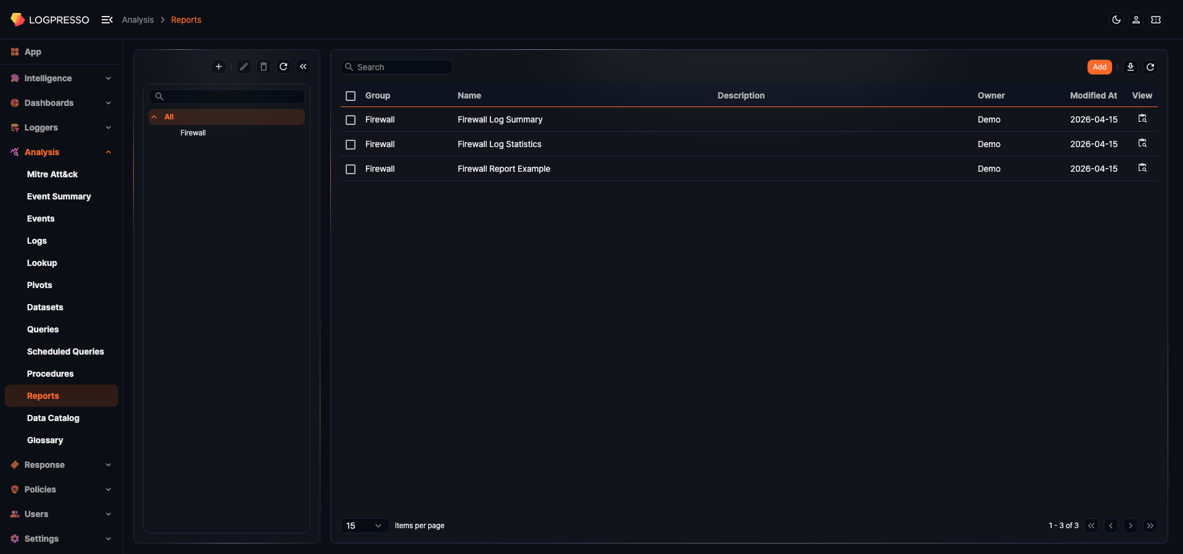This screenshot has height=554, width=1183.
Task: Add a new report group with plus icon
Action: (x=219, y=66)
